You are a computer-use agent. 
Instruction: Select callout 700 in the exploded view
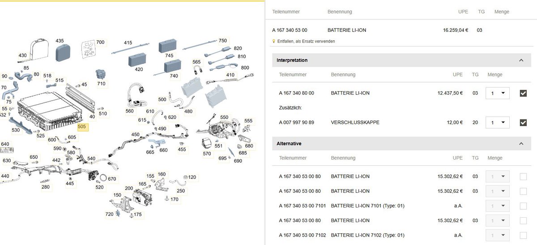click(x=100, y=42)
